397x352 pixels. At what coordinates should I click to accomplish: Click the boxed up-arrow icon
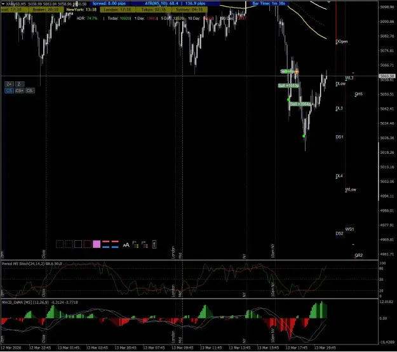[154, 245]
